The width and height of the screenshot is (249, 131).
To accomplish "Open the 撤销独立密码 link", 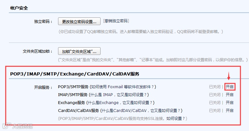I will (116, 21).
